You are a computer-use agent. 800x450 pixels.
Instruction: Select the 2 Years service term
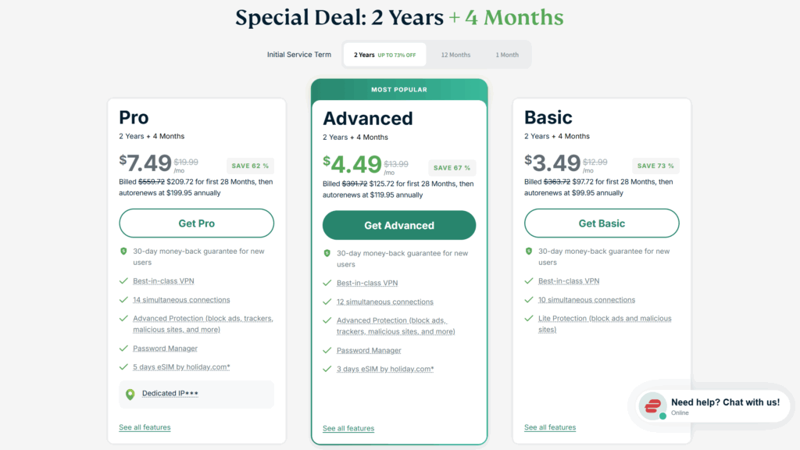coord(384,55)
